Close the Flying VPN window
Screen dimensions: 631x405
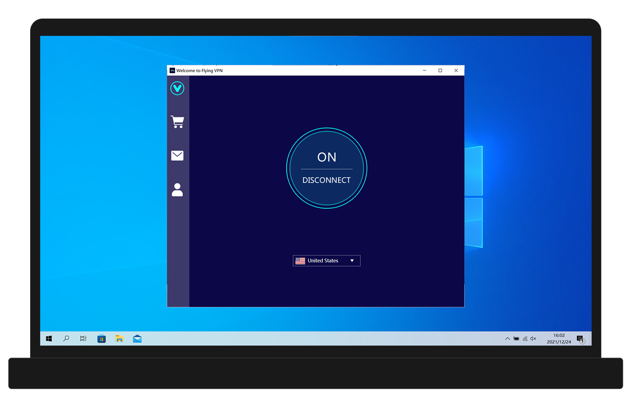(x=456, y=71)
